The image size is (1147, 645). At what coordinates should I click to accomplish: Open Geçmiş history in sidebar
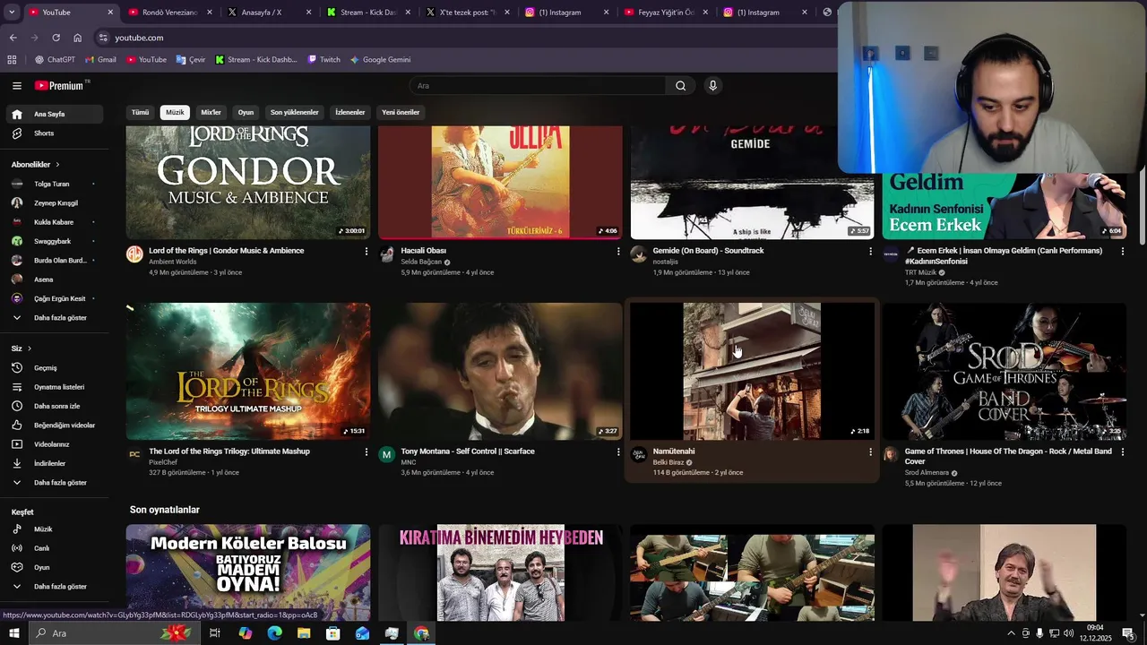tap(54, 368)
